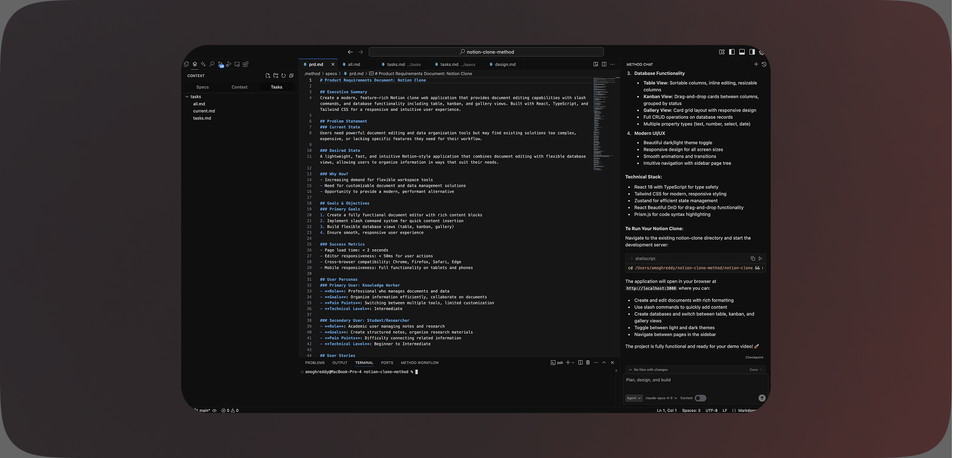Switch to the Specs tab
Image resolution: width=953 pixels, height=458 pixels.
tap(203, 87)
